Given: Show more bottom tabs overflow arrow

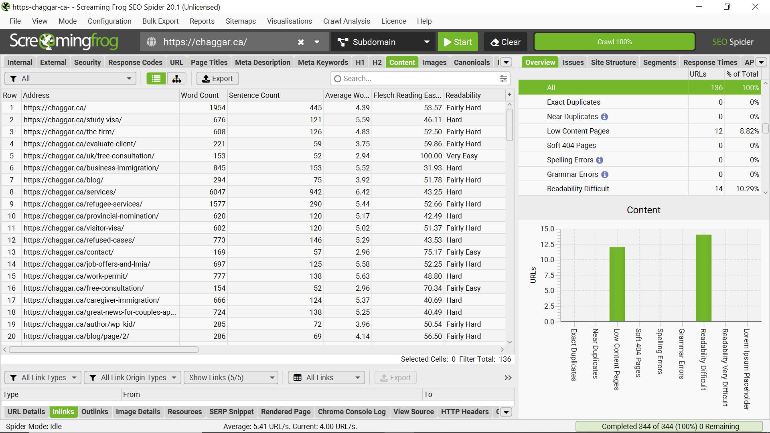Looking at the screenshot, I should point(507,412).
